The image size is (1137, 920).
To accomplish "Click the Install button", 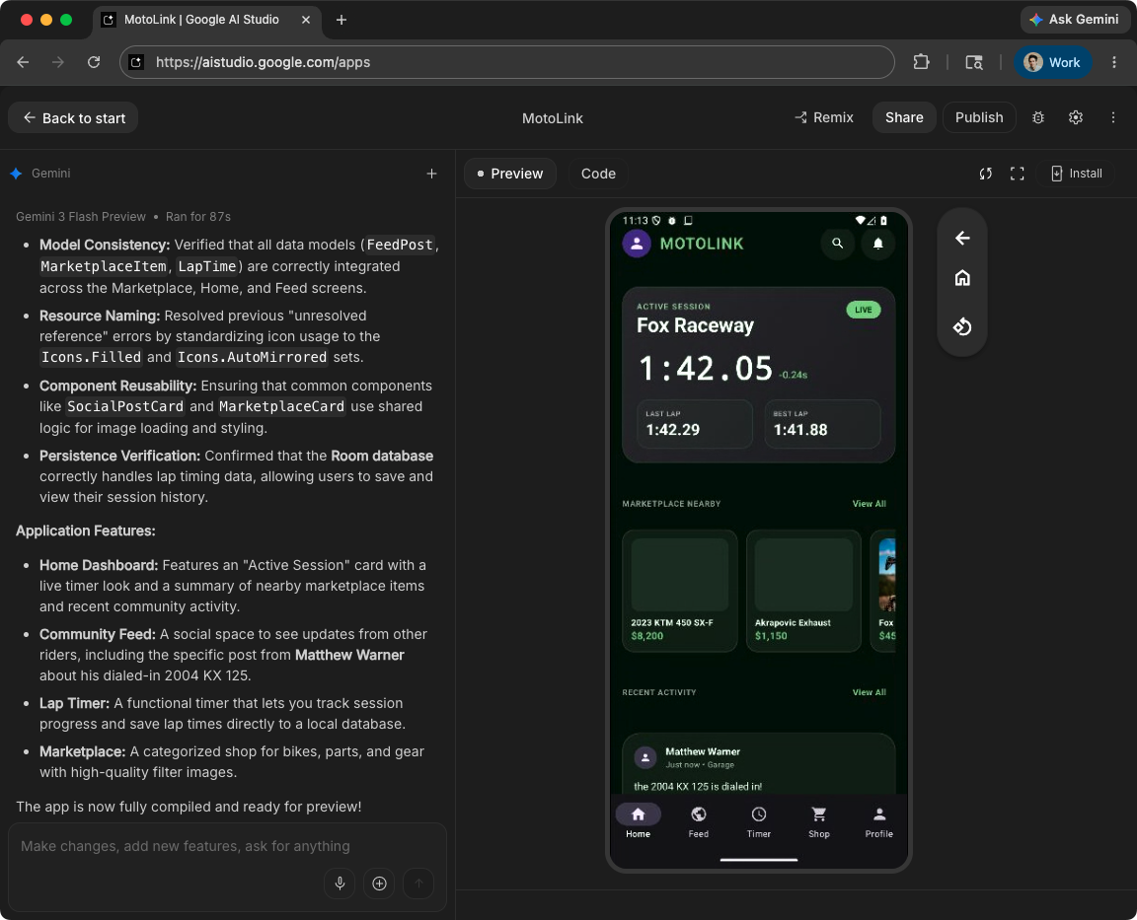I will pyautogui.click(x=1076, y=174).
